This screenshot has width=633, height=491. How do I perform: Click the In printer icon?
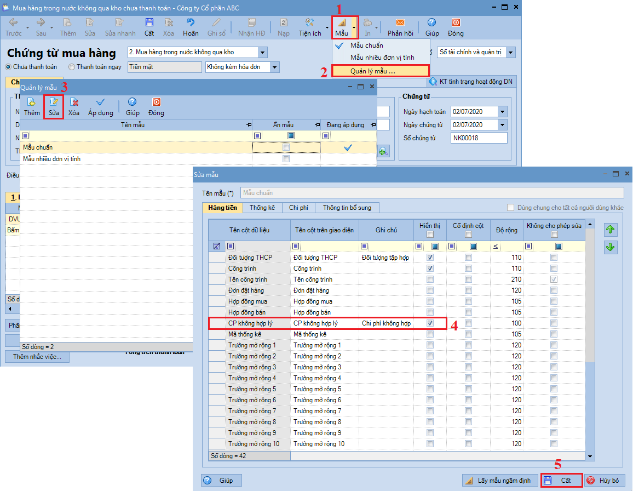point(367,22)
